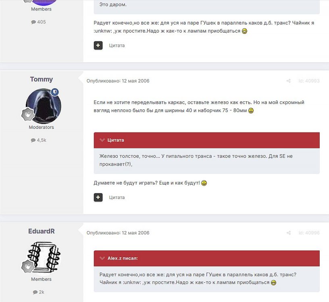Click the plus multiquote button under the first post
329x302 pixels.
(98, 45)
